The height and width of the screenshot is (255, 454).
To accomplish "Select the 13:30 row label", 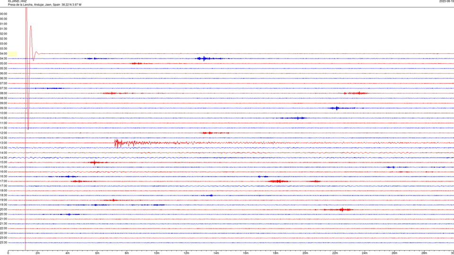I will coord(3,148).
